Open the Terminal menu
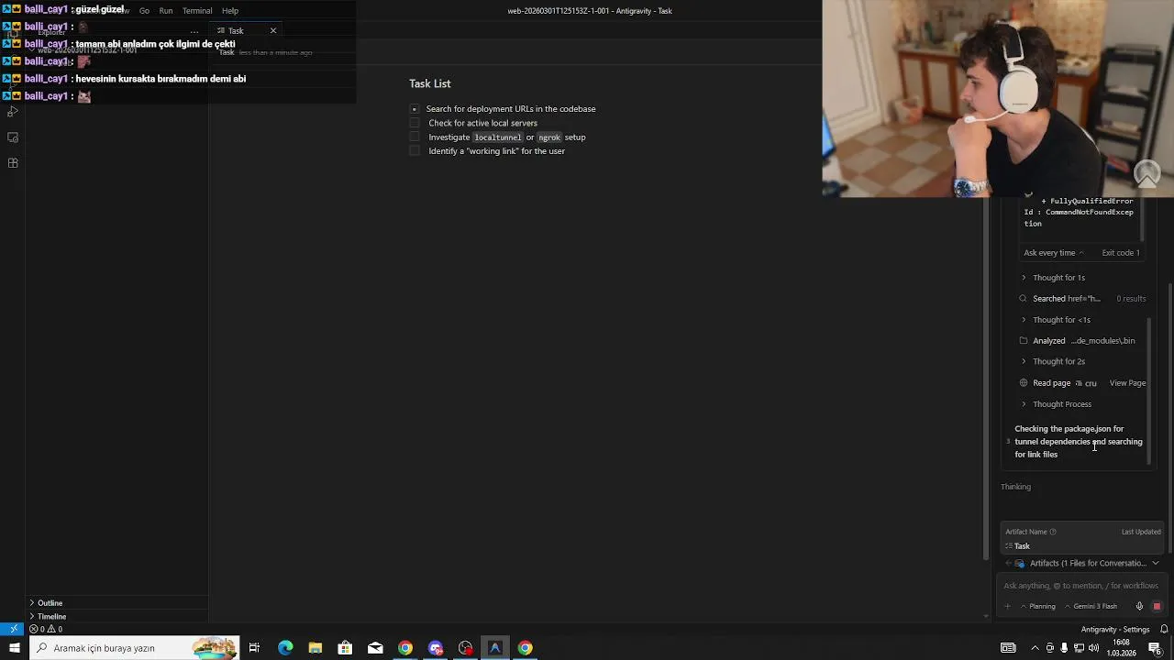Screen dimensions: 1174x660 point(197,11)
